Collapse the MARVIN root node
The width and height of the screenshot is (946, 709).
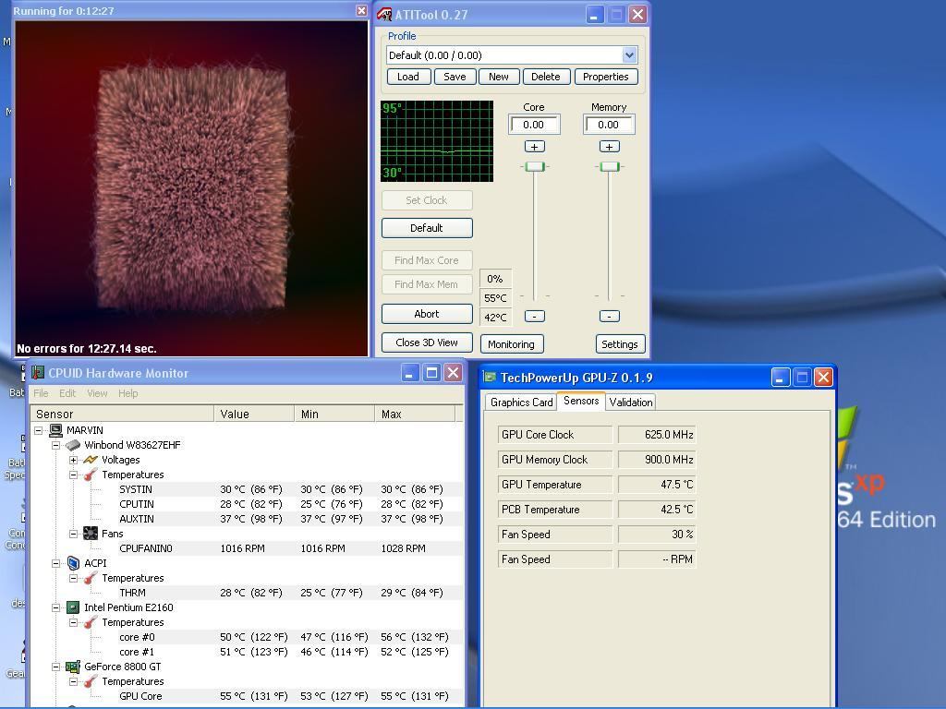point(39,430)
